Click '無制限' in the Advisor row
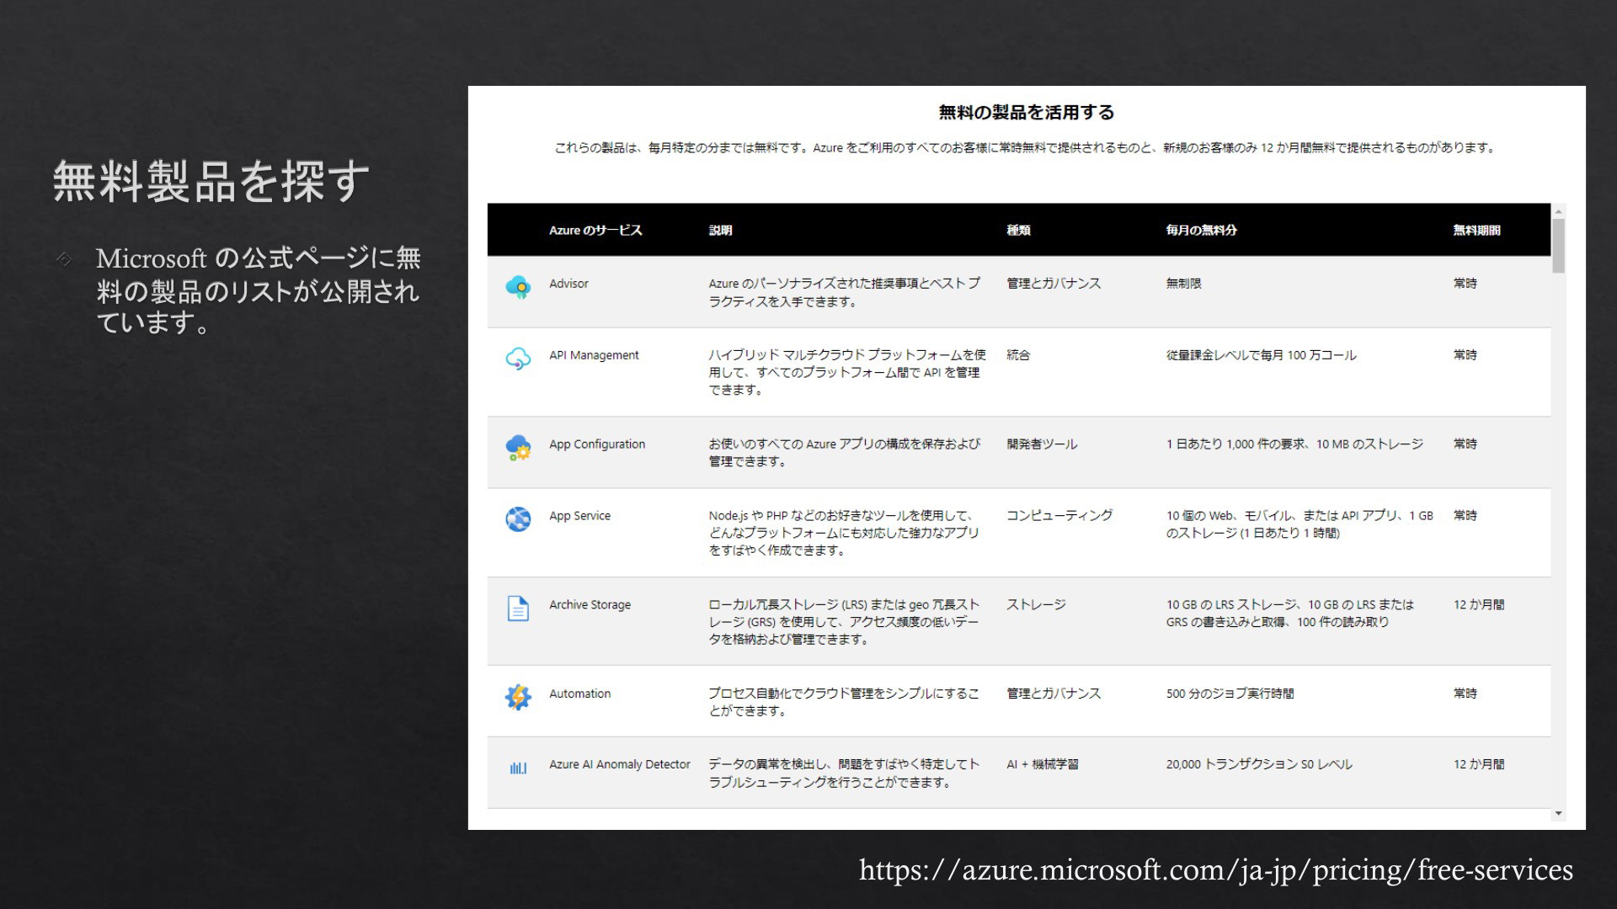Viewport: 1617px width, 909px height. (x=1183, y=284)
